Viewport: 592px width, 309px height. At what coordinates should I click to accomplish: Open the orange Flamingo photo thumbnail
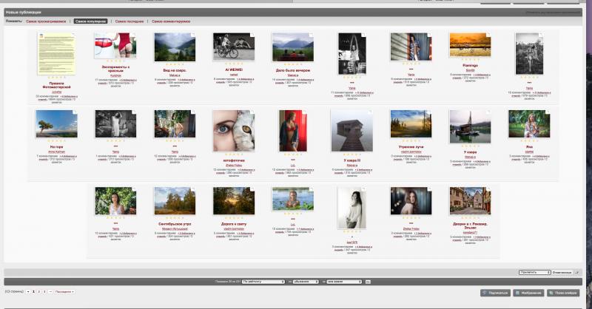click(x=470, y=45)
